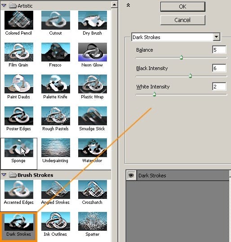Hide the Dark Strokes effect layer eye
This screenshot has width=231, height=242.
[131, 175]
